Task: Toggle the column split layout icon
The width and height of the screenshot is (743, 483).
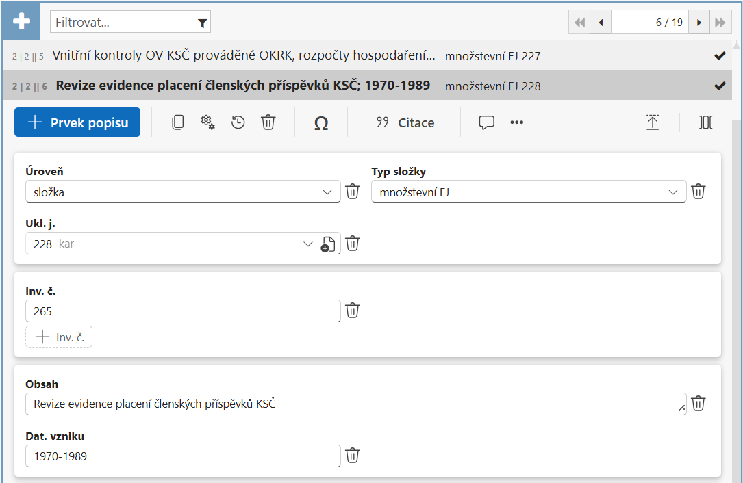Action: point(705,122)
